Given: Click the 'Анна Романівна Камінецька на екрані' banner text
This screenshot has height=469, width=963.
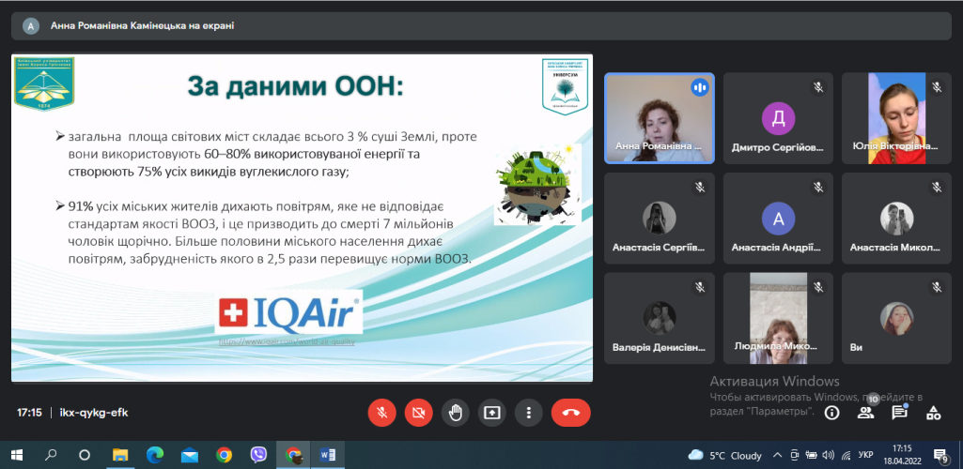Looking at the screenshot, I should click(142, 25).
